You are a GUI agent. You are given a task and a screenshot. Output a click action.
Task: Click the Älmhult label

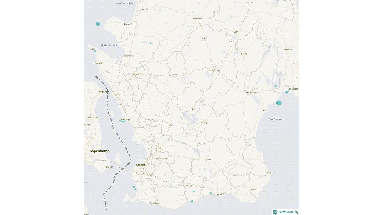coord(250,2)
